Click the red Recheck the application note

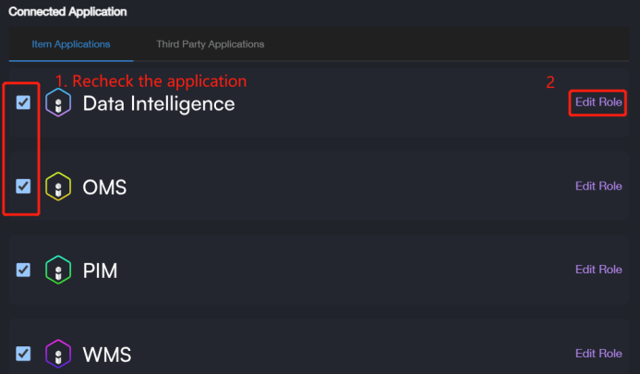pos(151,80)
